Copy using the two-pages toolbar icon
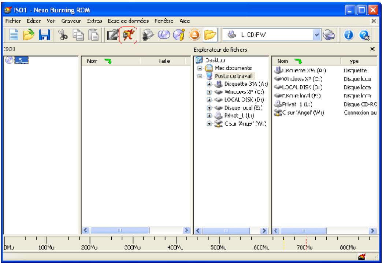This screenshot has height=263, width=382. point(78,35)
